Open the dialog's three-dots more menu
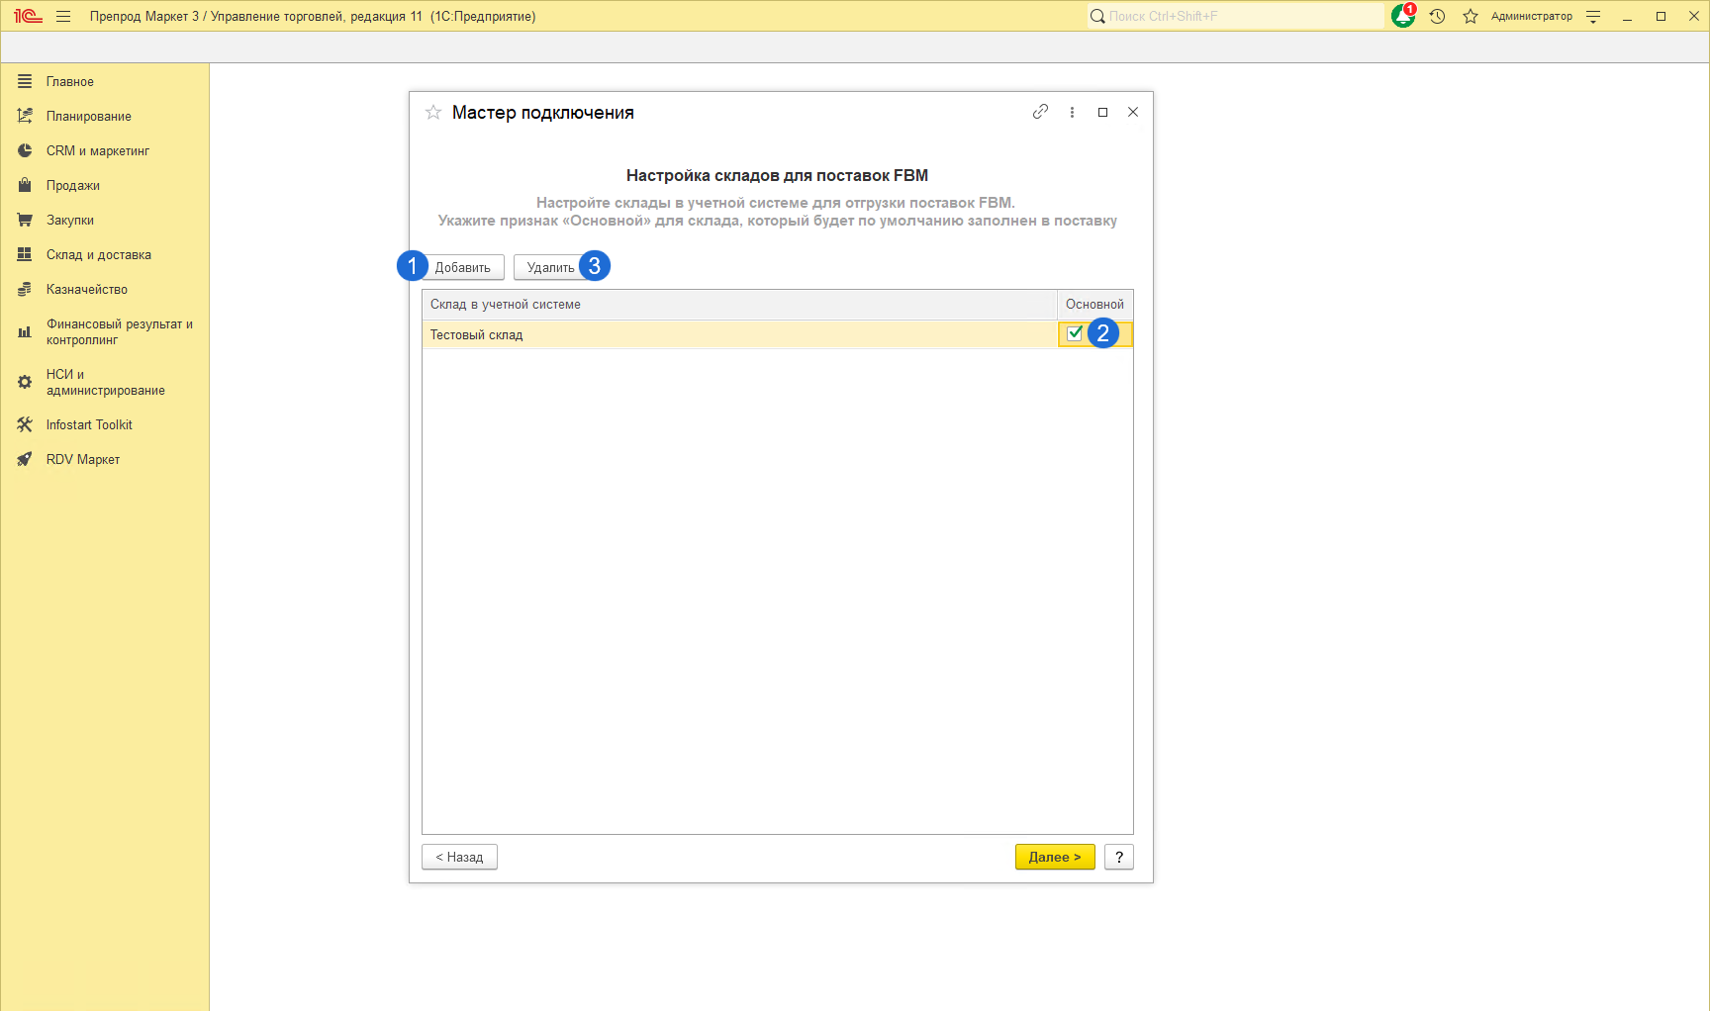 coord(1072,112)
